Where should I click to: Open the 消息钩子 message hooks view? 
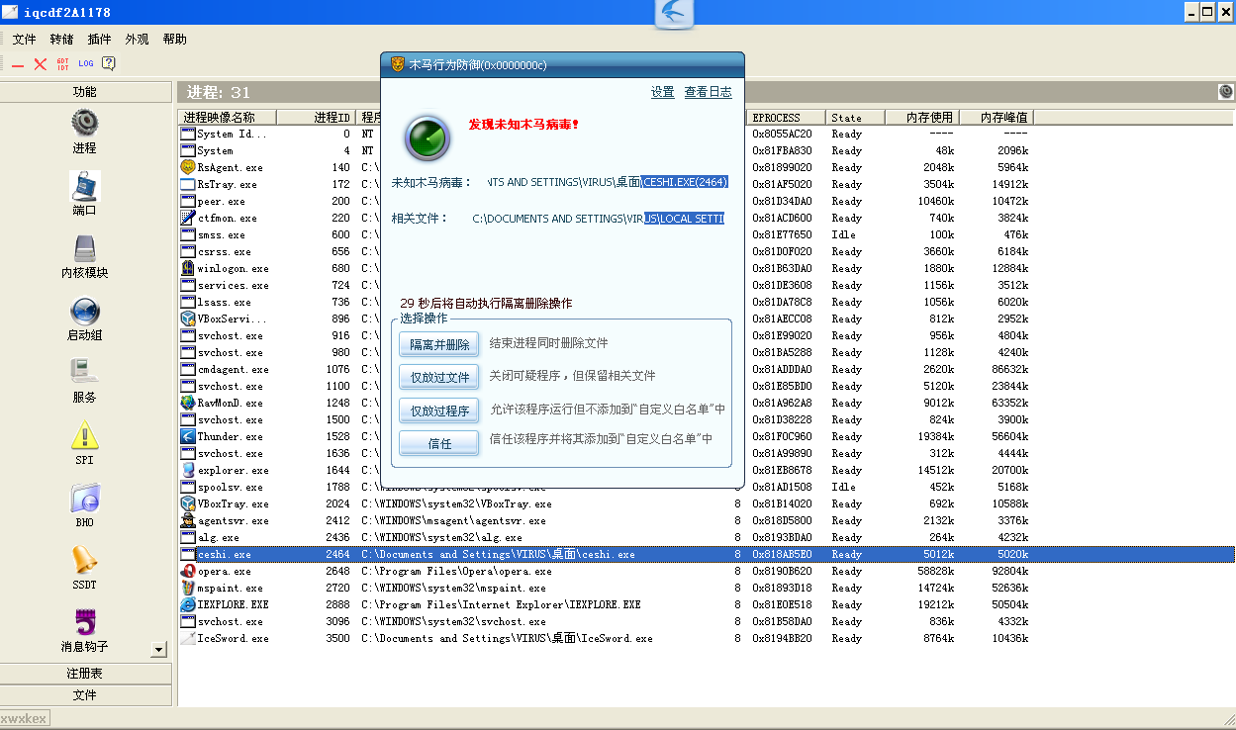(84, 631)
